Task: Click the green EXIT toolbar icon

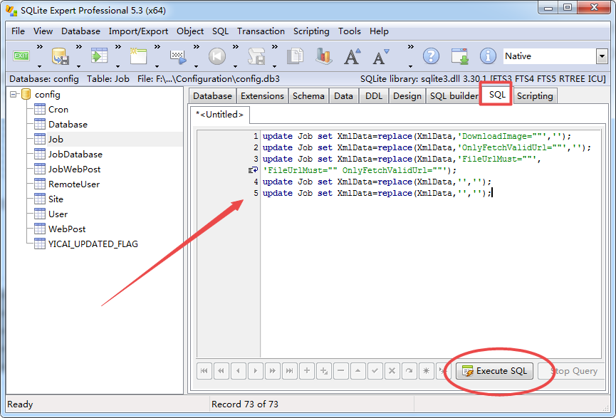Action: [21, 56]
